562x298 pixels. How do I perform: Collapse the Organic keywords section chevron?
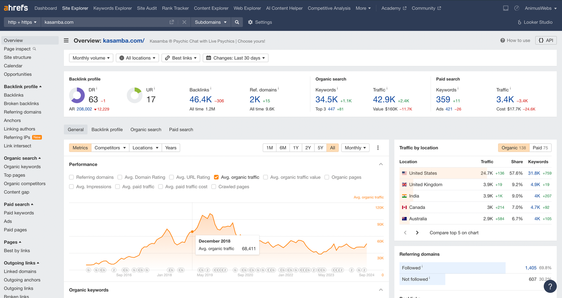point(381,290)
